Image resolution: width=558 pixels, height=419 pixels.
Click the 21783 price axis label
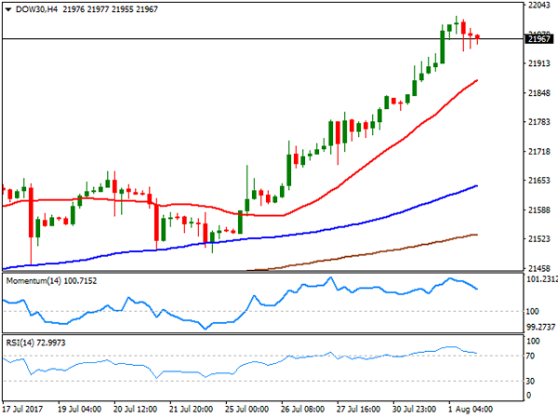[539, 122]
